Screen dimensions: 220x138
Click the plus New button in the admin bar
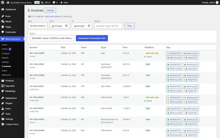coord(64,2)
